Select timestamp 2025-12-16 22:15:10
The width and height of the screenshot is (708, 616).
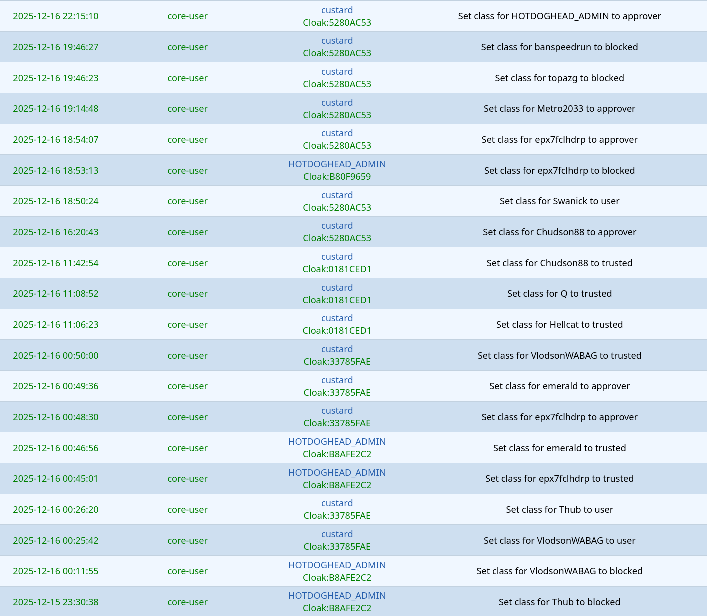point(56,16)
